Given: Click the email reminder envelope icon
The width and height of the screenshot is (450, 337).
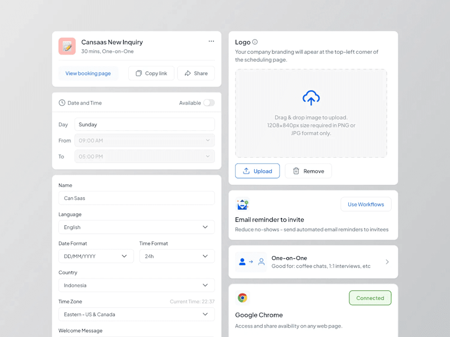Looking at the screenshot, I should pos(242,204).
